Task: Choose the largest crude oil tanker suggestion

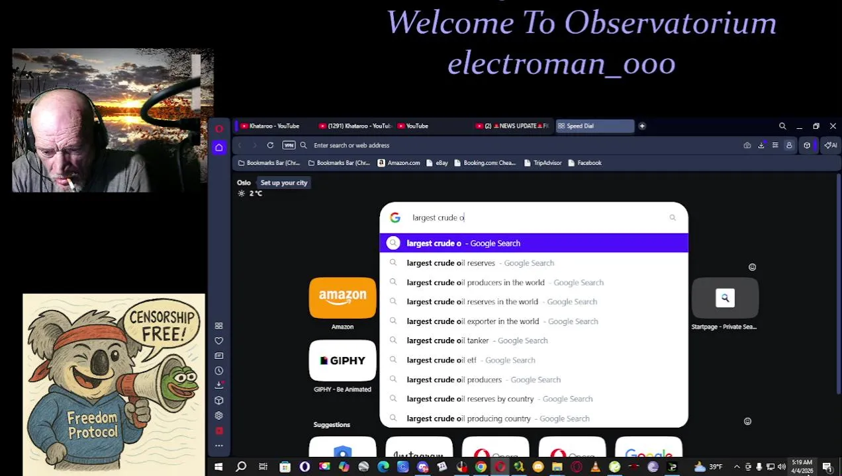Action: click(x=534, y=340)
